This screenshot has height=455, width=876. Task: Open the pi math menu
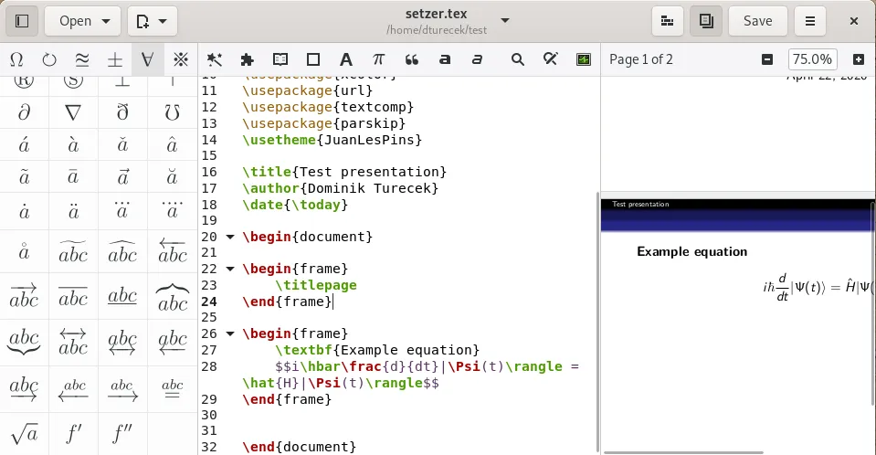(x=378, y=59)
